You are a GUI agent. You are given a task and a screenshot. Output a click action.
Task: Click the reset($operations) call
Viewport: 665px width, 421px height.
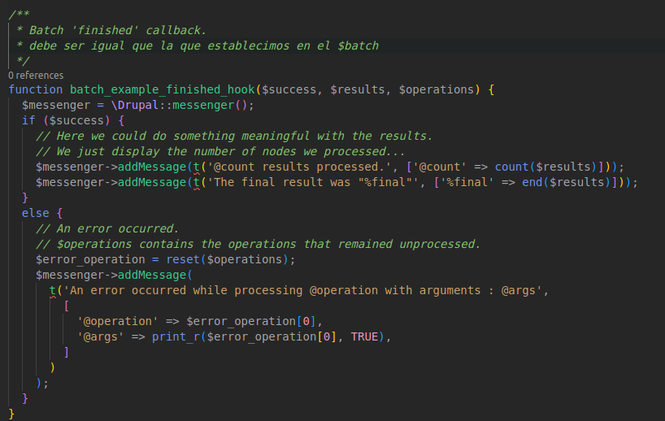[227, 259]
